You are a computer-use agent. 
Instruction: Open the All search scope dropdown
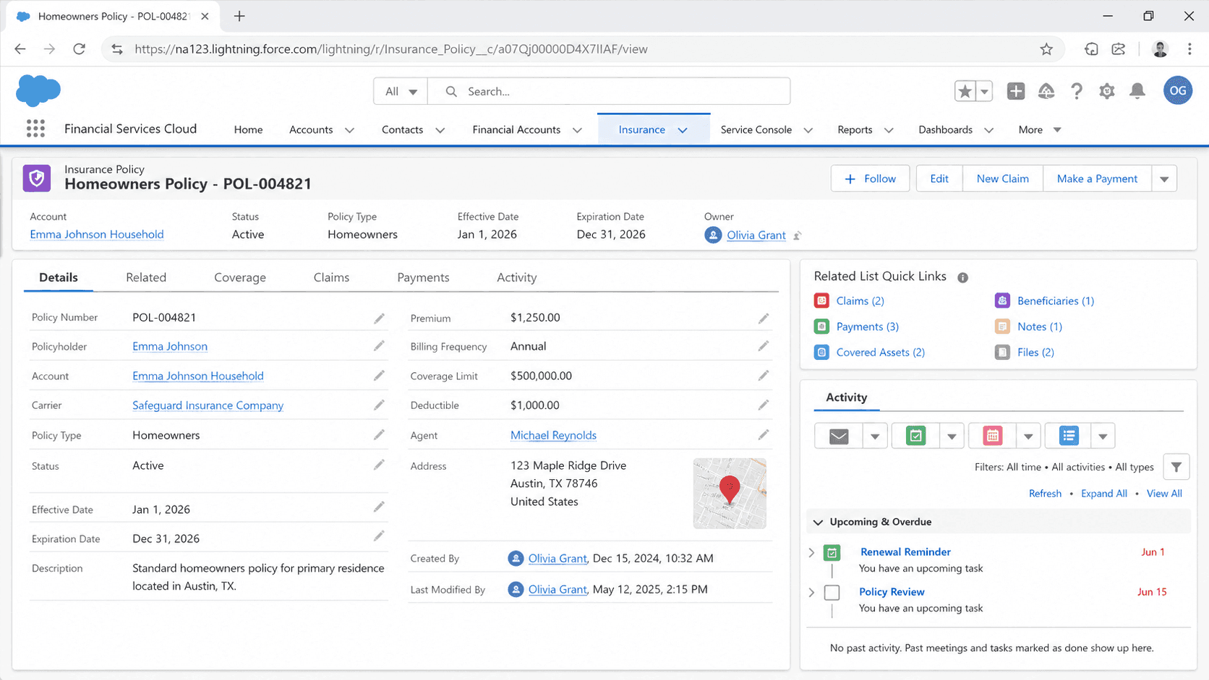click(401, 91)
